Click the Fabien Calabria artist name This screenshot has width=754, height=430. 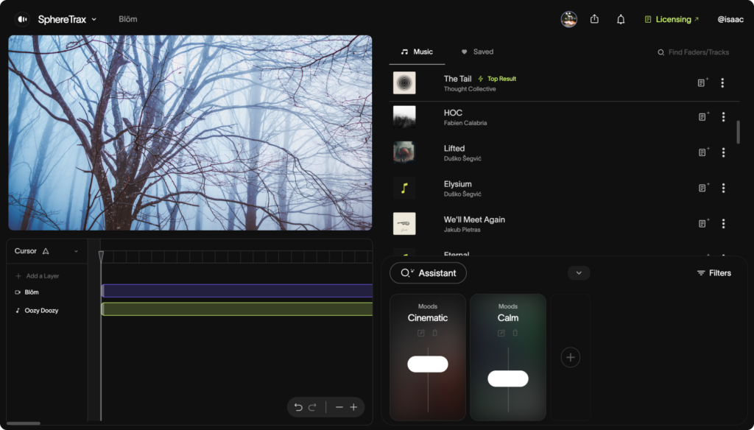pos(465,123)
